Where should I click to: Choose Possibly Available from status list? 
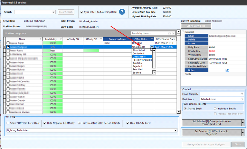click(x=142, y=60)
